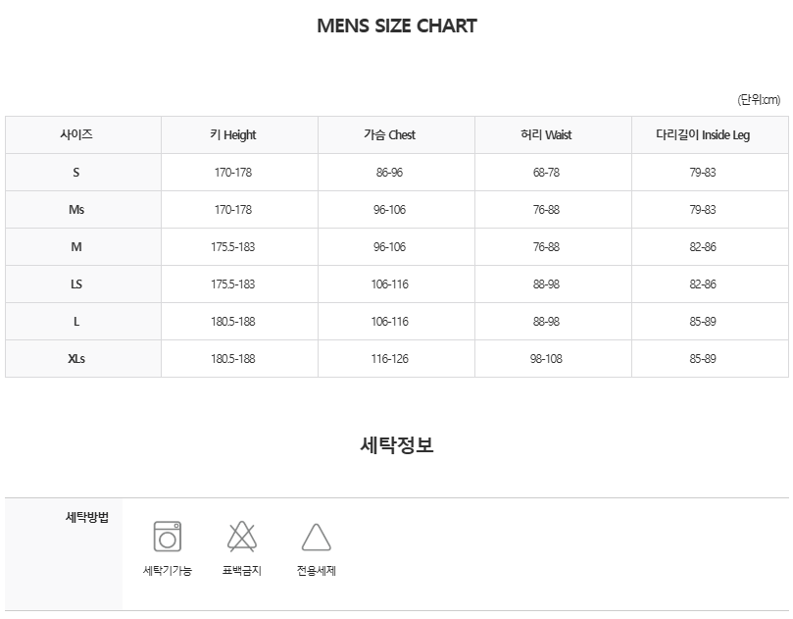Click the washing machine icon

tap(168, 537)
